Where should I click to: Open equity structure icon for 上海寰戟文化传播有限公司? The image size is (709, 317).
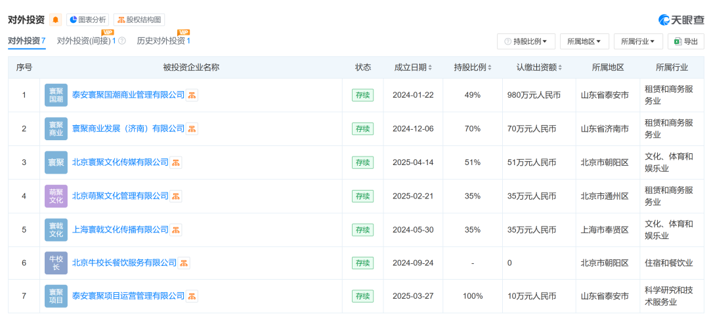coord(176,229)
